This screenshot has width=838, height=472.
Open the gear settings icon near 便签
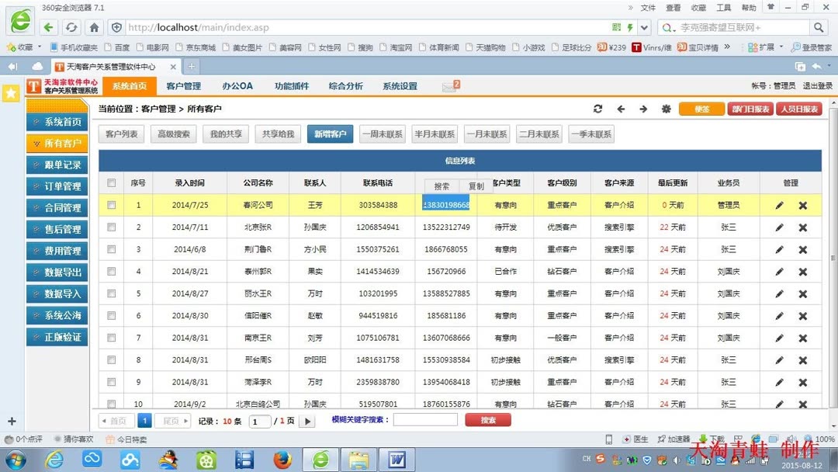(666, 109)
